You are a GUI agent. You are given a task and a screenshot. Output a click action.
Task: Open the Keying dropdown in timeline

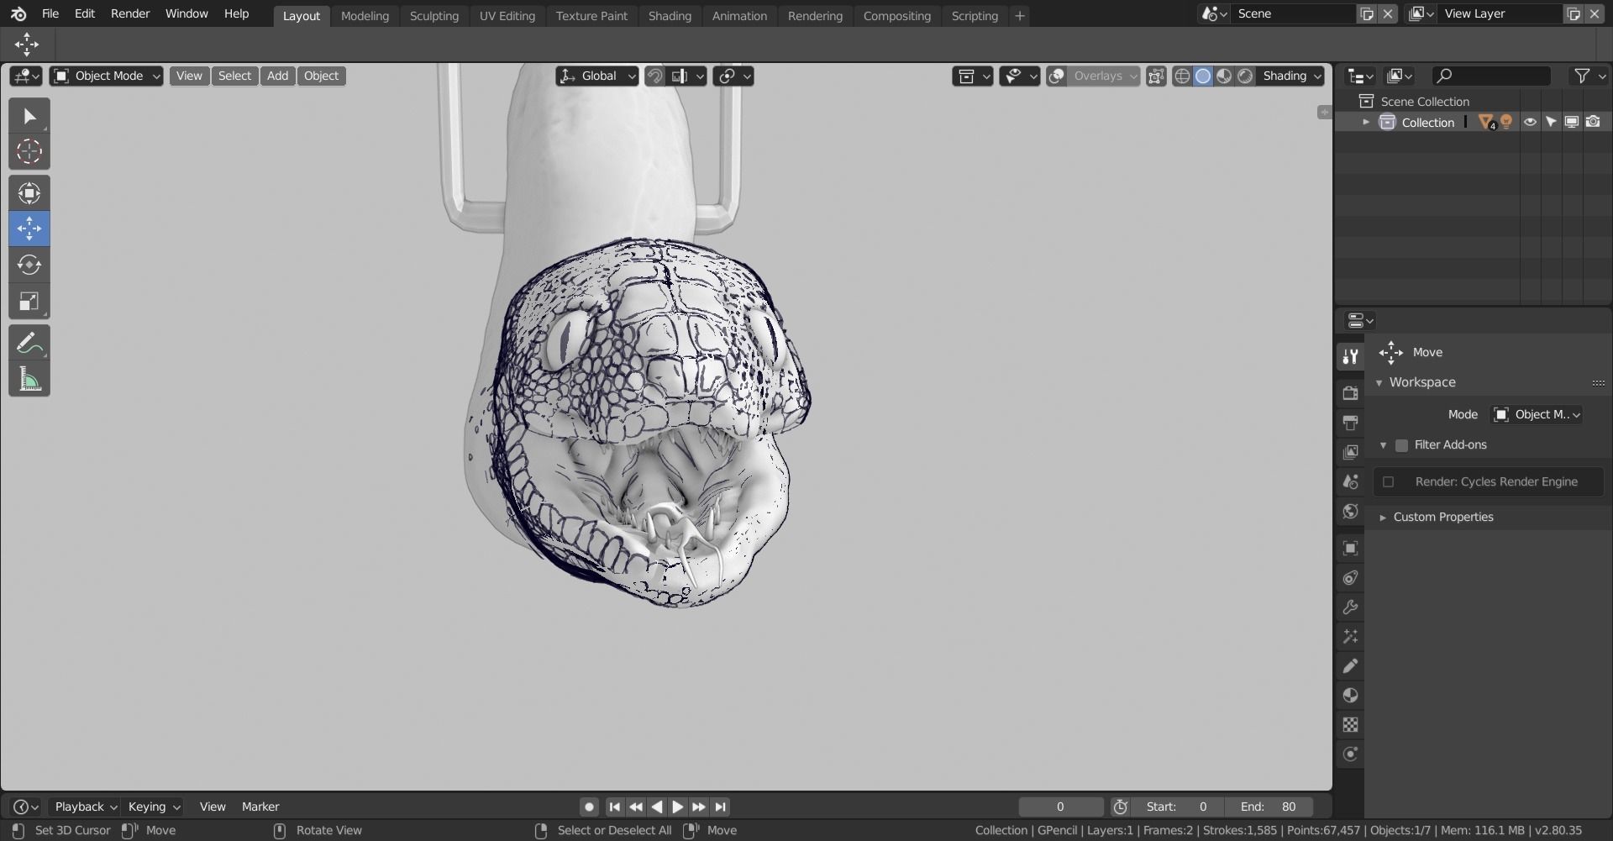click(153, 807)
